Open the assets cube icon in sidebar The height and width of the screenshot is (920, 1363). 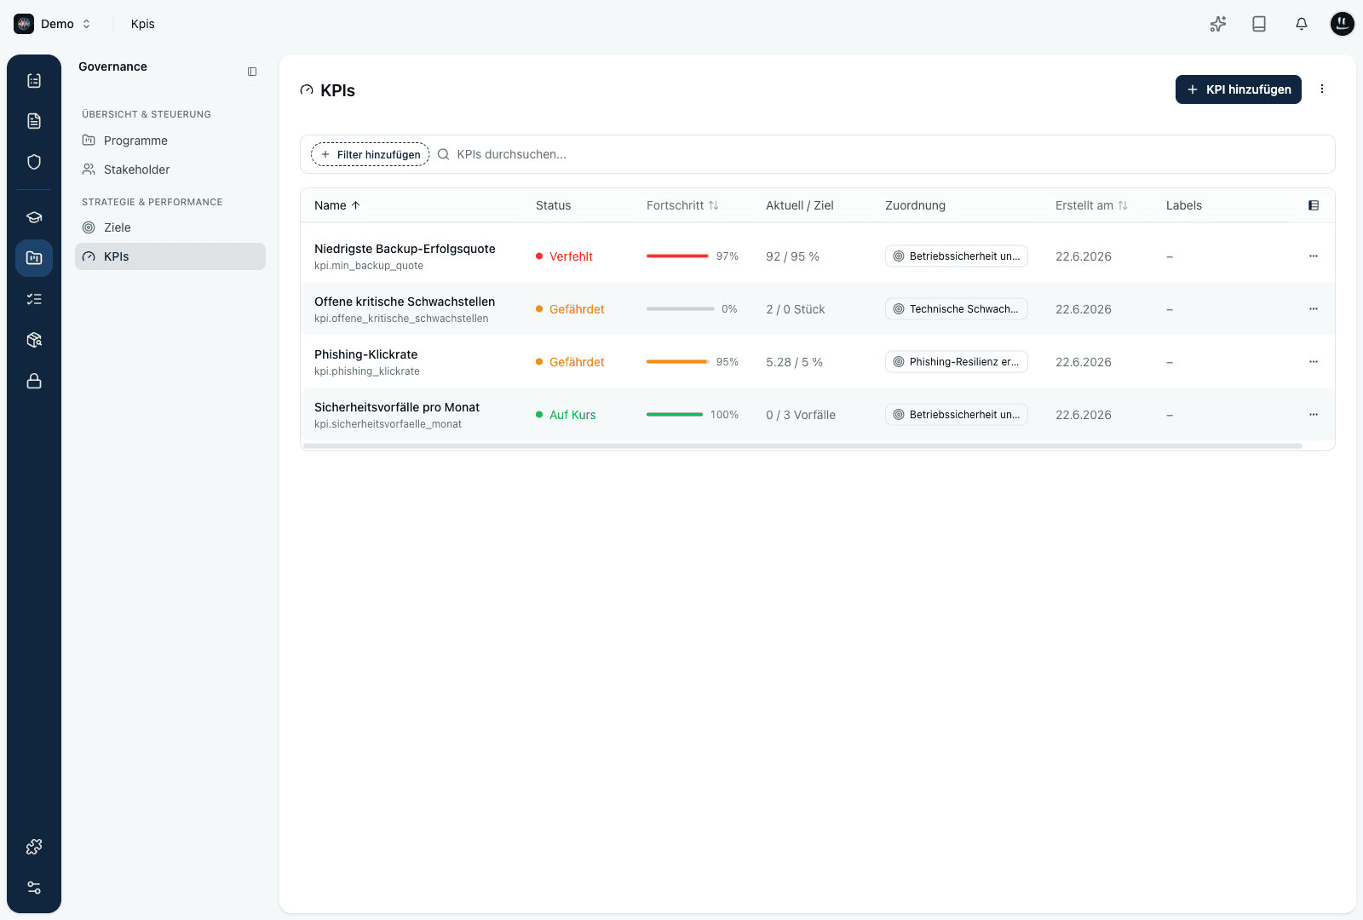click(x=34, y=340)
